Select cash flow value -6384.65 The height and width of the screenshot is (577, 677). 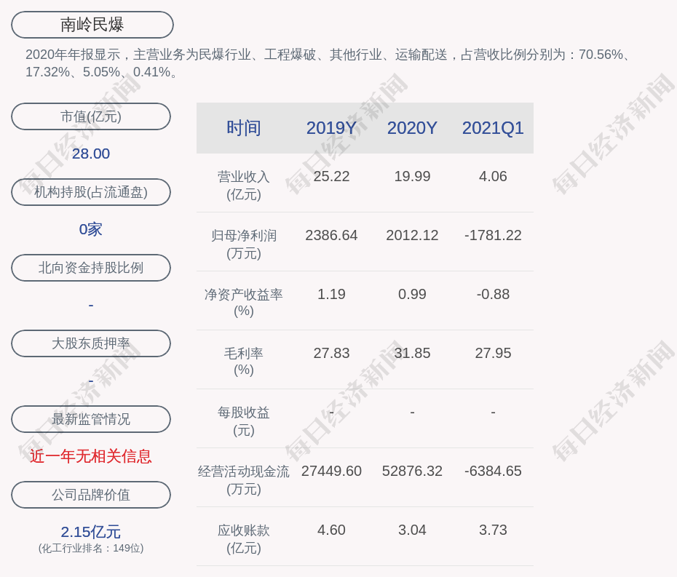pyautogui.click(x=493, y=471)
